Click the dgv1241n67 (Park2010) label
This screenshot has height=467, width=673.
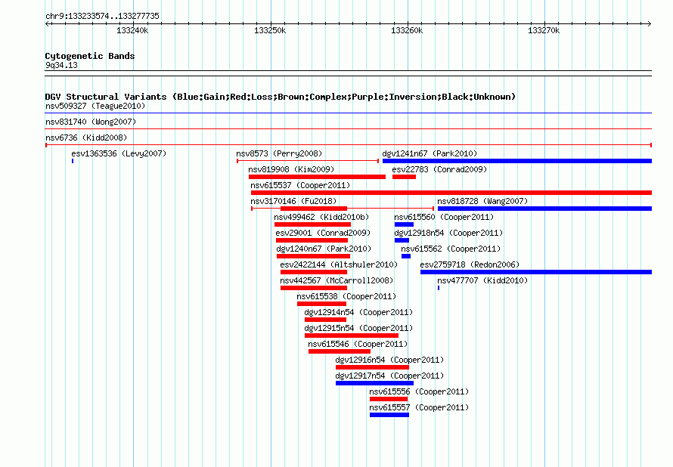tap(430, 153)
